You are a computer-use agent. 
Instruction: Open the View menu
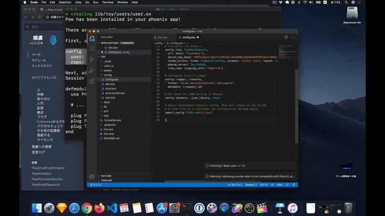click(78, 2)
